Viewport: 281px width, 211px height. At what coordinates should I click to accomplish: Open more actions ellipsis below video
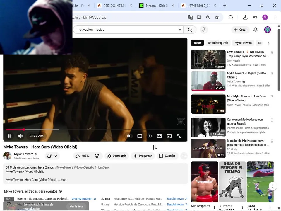click(184, 156)
